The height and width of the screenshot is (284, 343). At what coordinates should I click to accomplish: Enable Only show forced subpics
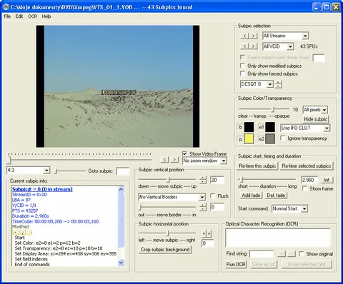point(242,73)
